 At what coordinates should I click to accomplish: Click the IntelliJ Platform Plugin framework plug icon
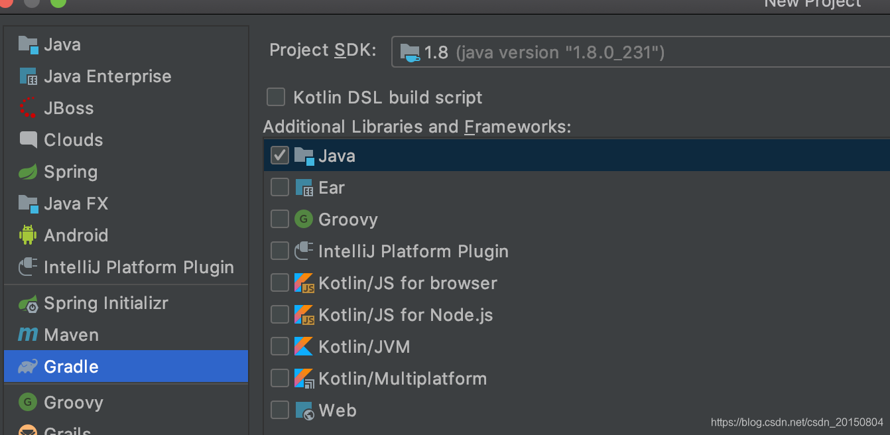pyautogui.click(x=304, y=251)
